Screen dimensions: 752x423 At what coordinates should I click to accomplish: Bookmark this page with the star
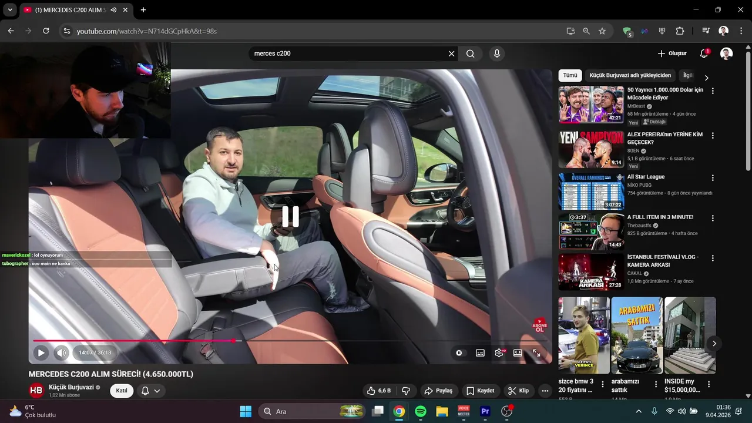click(x=602, y=31)
